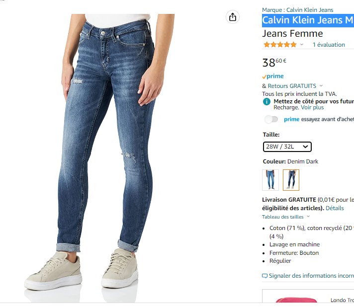354x307 pixels.
Task: Expand Retours GRATUITS details chevron
Action: (321, 86)
